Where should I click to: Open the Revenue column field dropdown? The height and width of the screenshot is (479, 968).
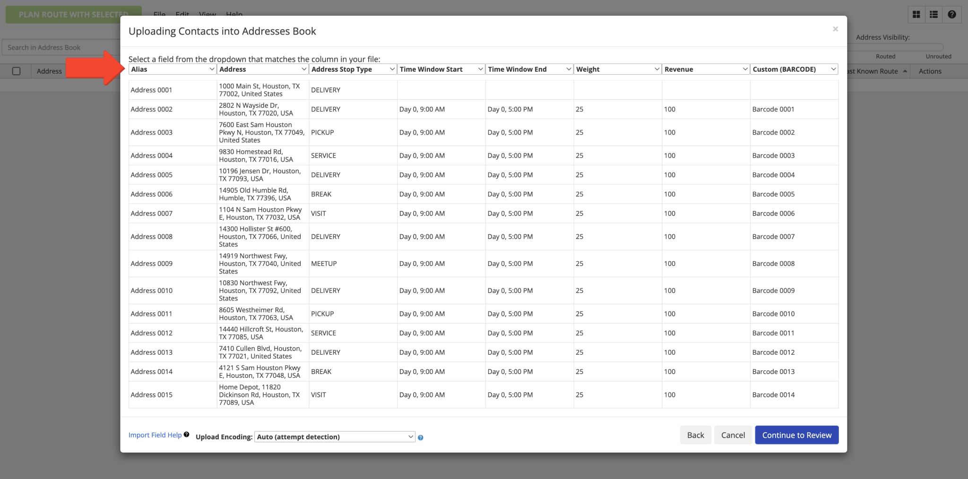[706, 69]
